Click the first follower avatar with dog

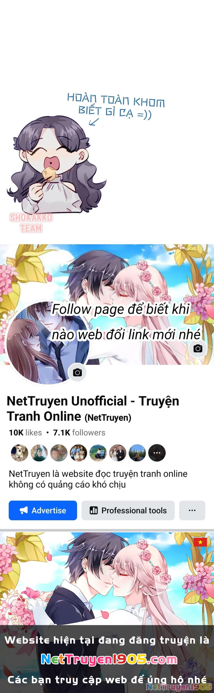(19, 453)
